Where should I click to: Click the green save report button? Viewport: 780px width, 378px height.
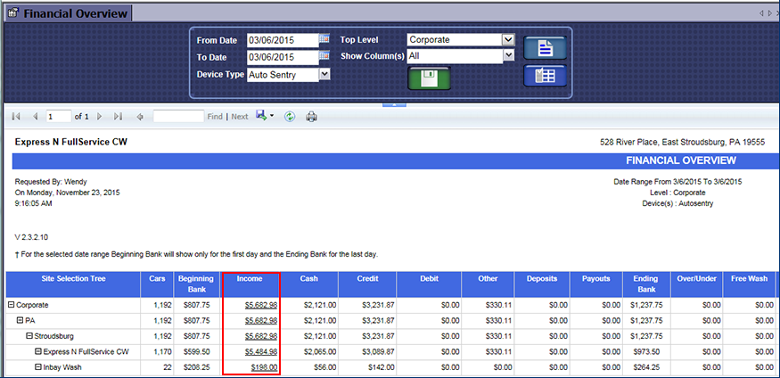(x=429, y=78)
